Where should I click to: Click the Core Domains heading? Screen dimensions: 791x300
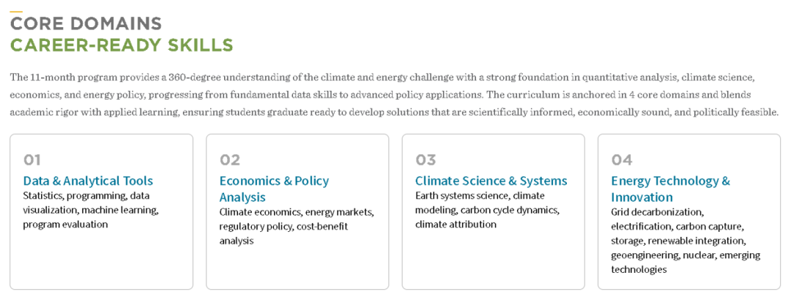click(x=86, y=24)
